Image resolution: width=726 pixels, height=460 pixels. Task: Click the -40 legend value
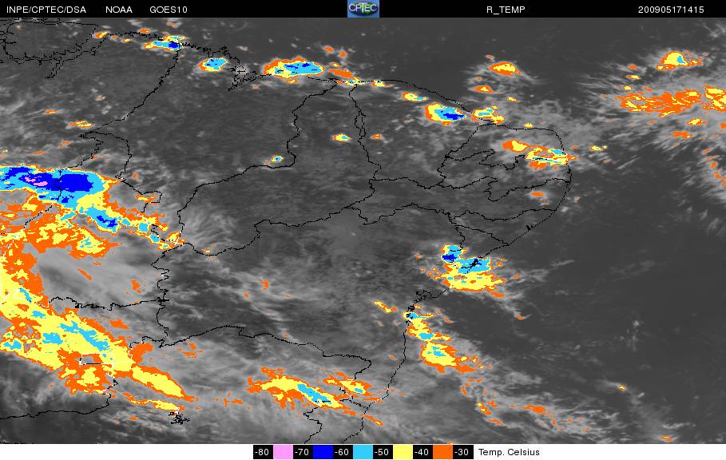(x=423, y=452)
